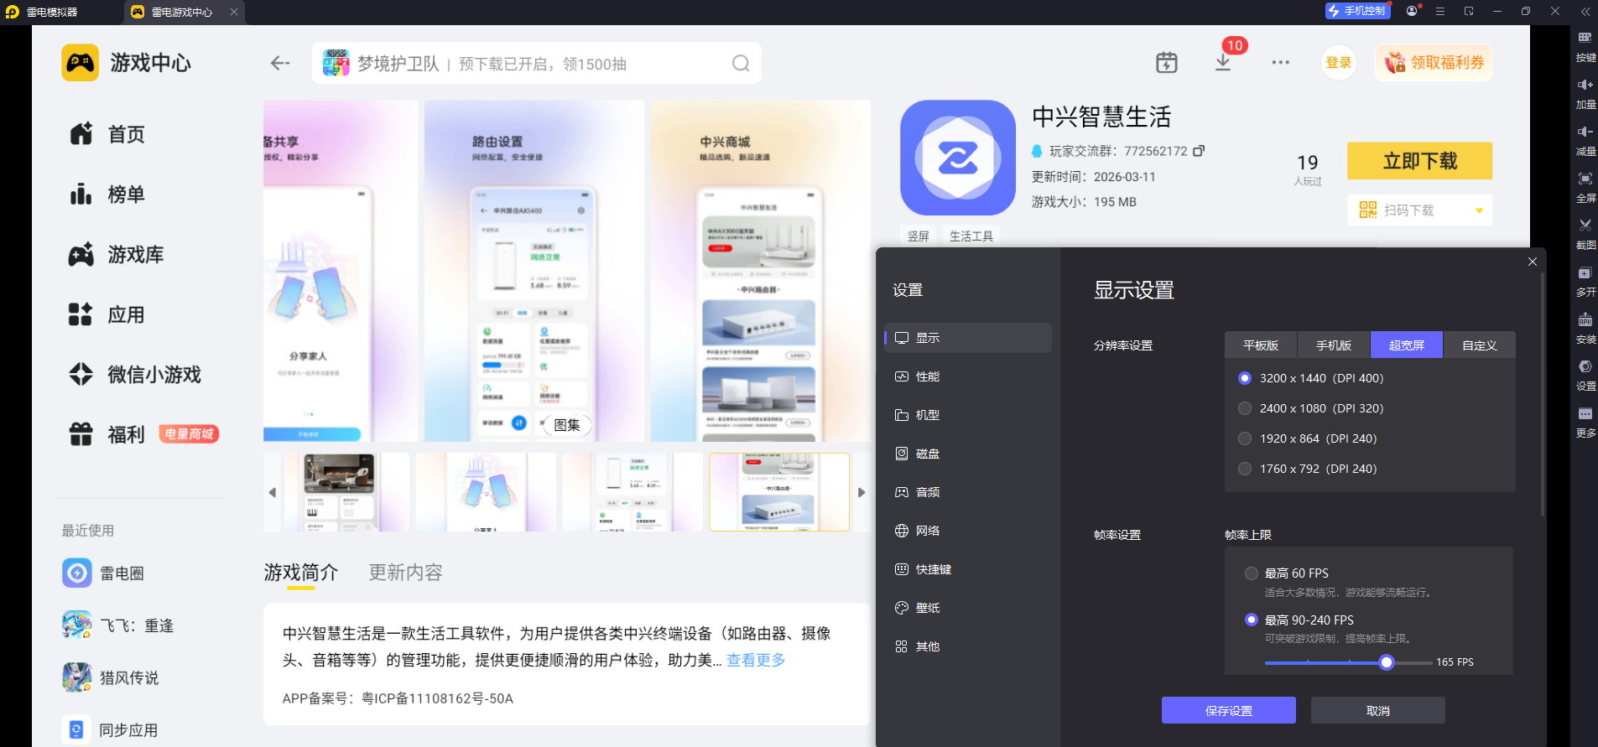Open 机型 device model settings category
This screenshot has height=747, width=1598.
(x=967, y=415)
